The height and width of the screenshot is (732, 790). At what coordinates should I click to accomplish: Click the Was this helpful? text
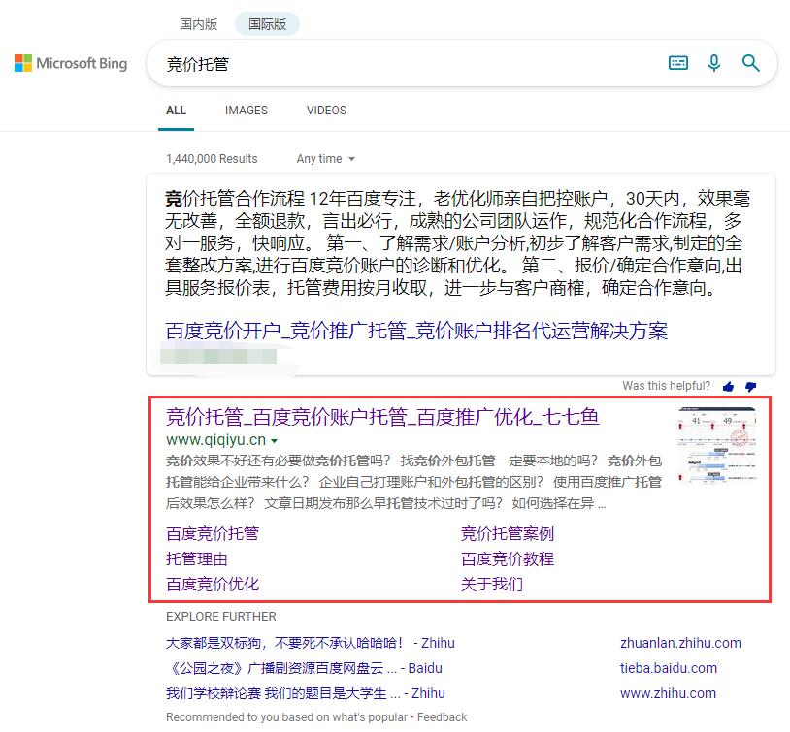pos(666,386)
